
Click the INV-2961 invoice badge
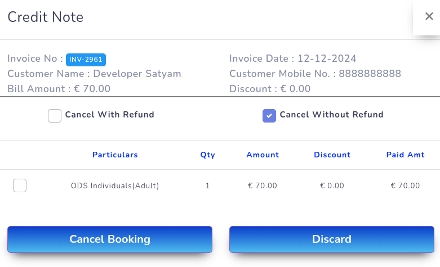click(x=86, y=59)
